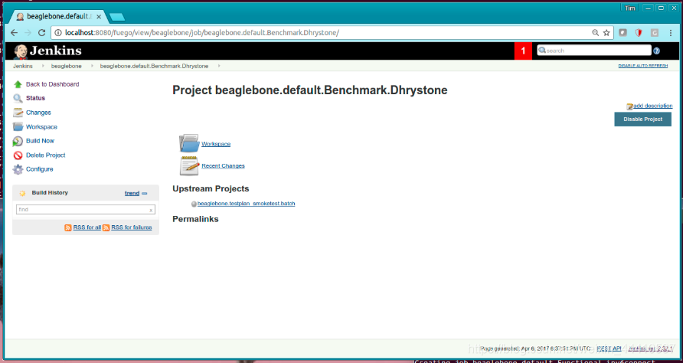Viewport: 683px width, 363px height.
Task: Collapse the build trend with minus icon
Action: coord(145,194)
